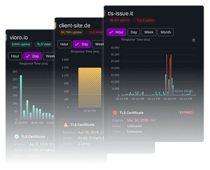
Task: Click the '02:58 PM' axis label
Action: (x=170, y=99)
